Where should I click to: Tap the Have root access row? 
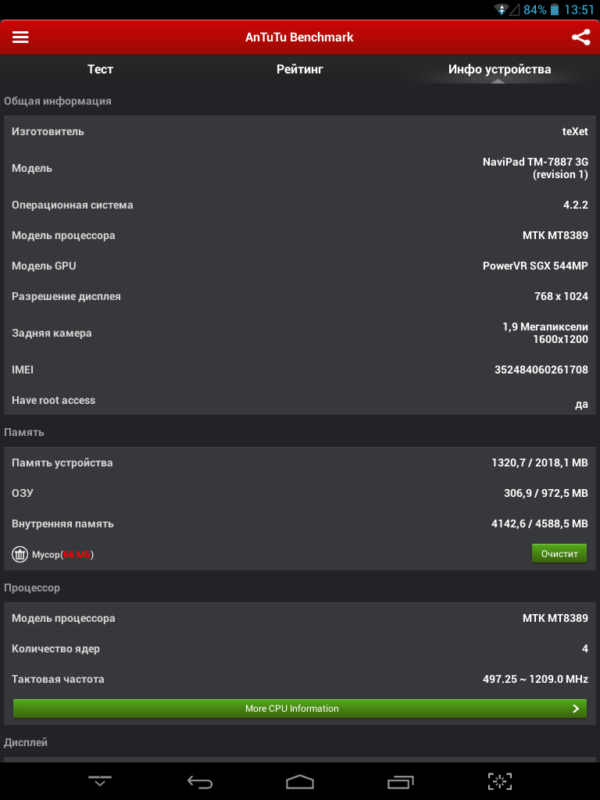click(x=300, y=400)
